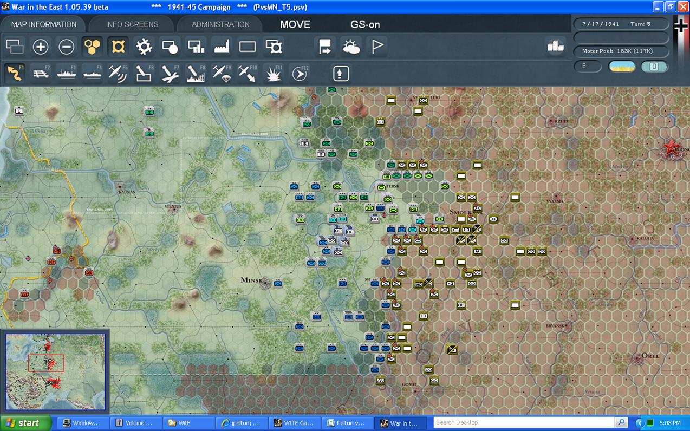Select F10 air transfer mode icon
The image size is (690, 431).
pos(248,73)
